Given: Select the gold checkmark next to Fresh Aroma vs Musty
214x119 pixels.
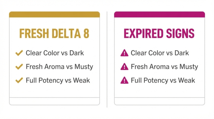Looking at the screenshot, I should pyautogui.click(x=19, y=67).
